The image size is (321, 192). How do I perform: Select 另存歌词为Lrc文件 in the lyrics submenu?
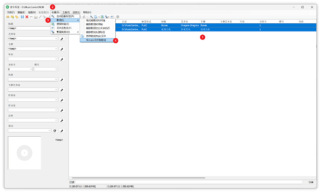(x=97, y=36)
